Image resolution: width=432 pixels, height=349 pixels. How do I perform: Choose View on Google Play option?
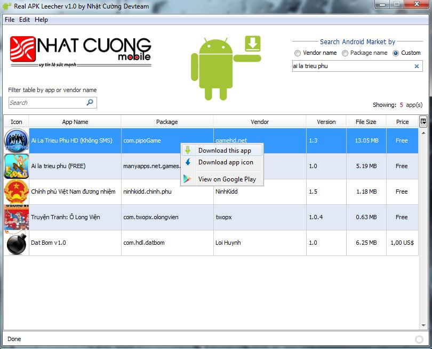pyautogui.click(x=227, y=179)
